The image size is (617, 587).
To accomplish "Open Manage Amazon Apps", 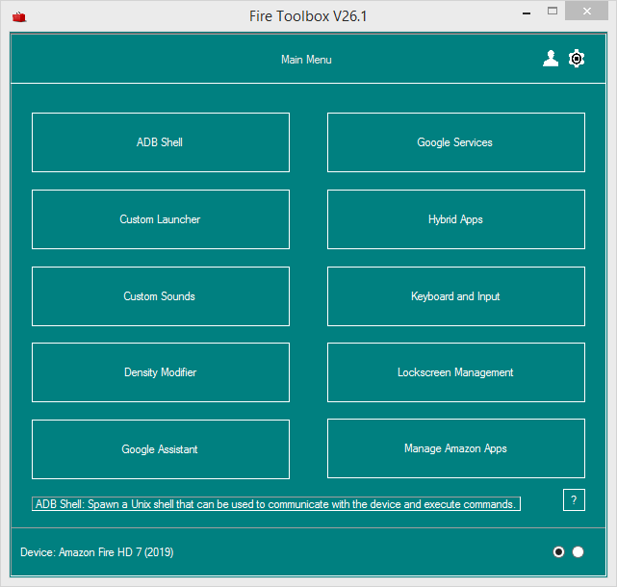I will point(456,448).
